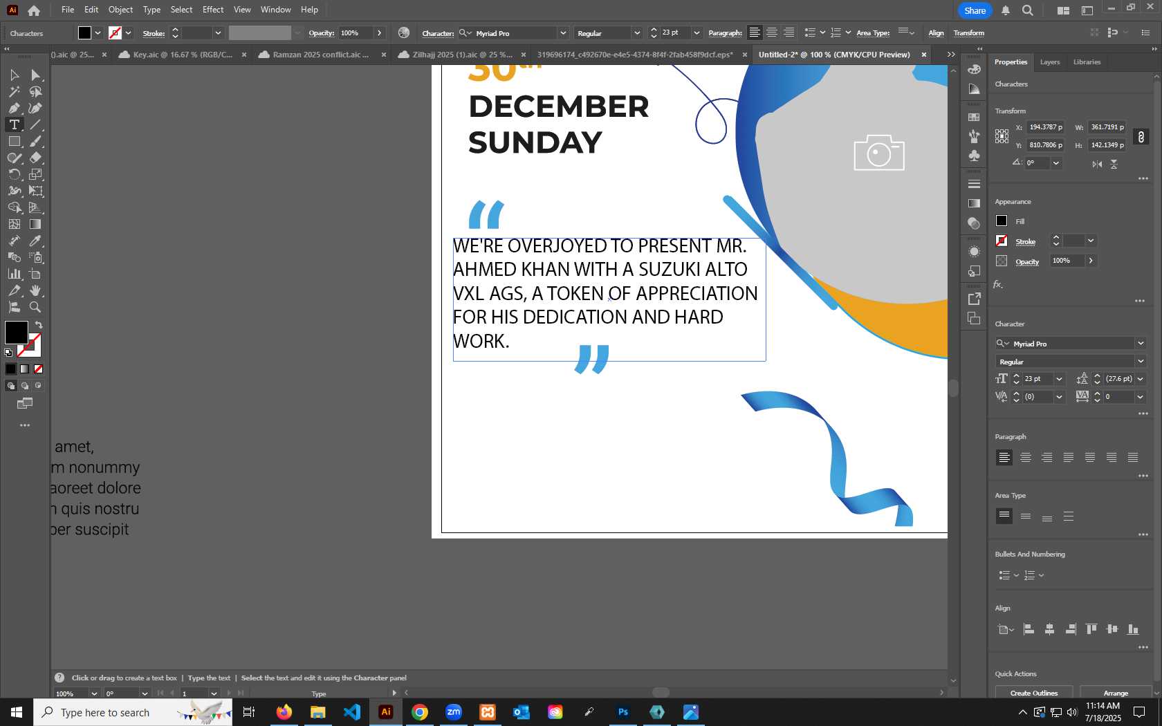Screen dimensions: 1162x726
Task: Select the Hand tool
Action: pyautogui.click(x=35, y=290)
